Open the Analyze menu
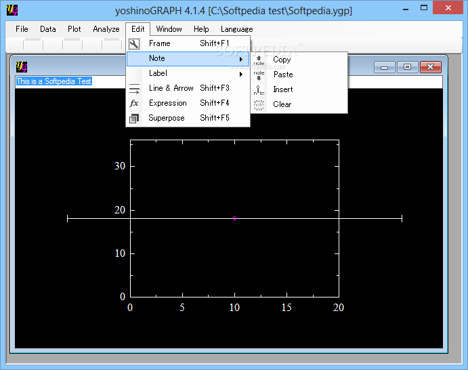 coord(106,29)
